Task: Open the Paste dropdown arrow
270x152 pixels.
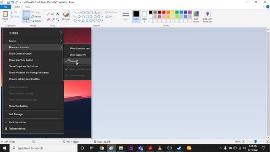Action: [x=5, y=22]
